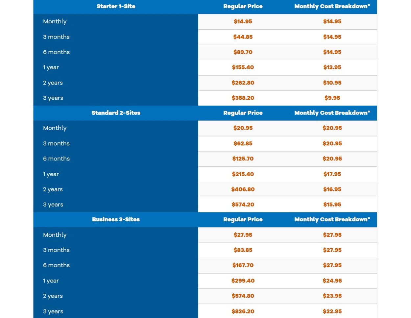
Task: Click Business 1 year price $299.40
Action: tap(243, 281)
